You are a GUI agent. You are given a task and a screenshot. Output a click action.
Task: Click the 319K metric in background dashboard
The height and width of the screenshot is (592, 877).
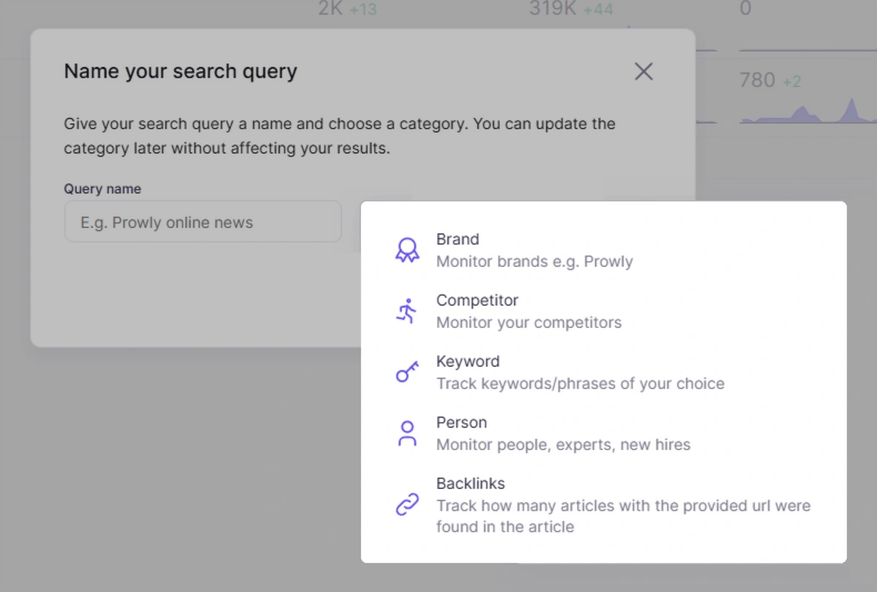click(x=554, y=10)
